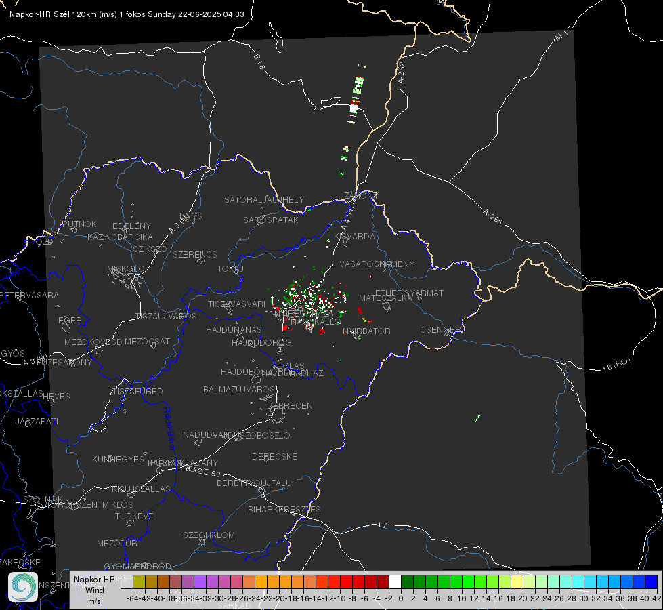Click the SZERENCS town label

tap(195, 254)
